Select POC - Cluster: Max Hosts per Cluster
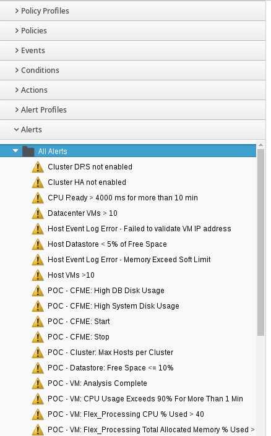271x436 pixels. (111, 353)
